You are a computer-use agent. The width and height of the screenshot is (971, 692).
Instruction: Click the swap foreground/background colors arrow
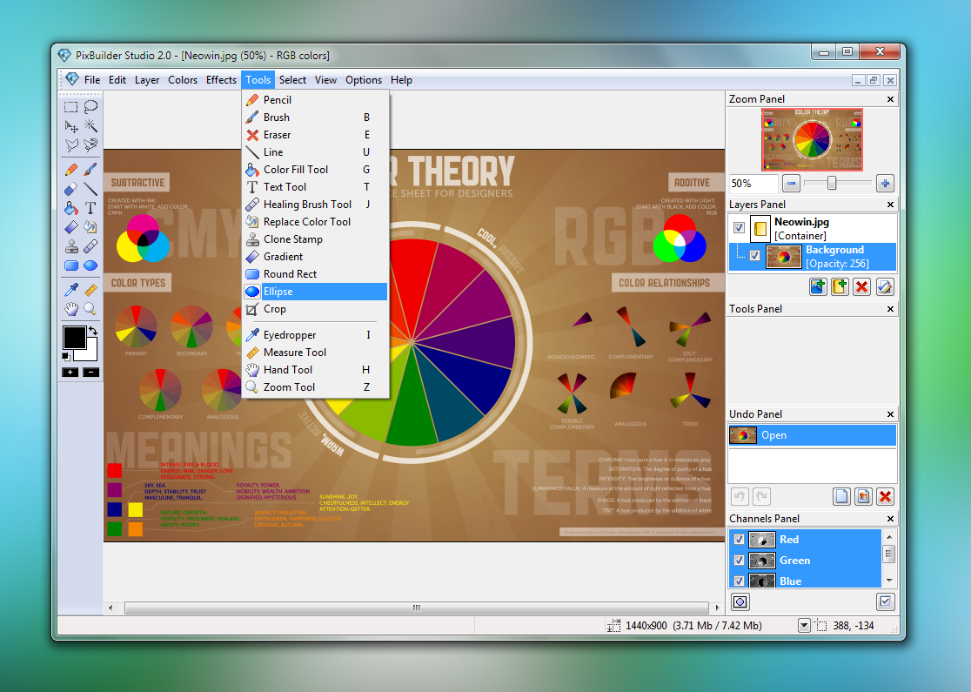(92, 331)
